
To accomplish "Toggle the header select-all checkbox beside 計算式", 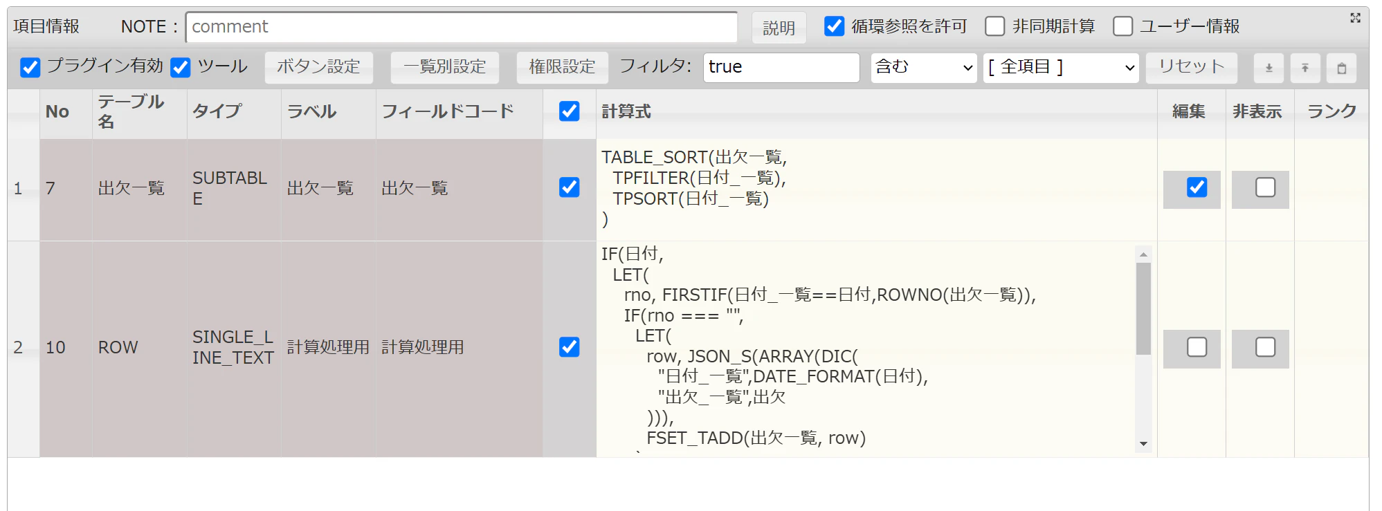I will pos(569,111).
